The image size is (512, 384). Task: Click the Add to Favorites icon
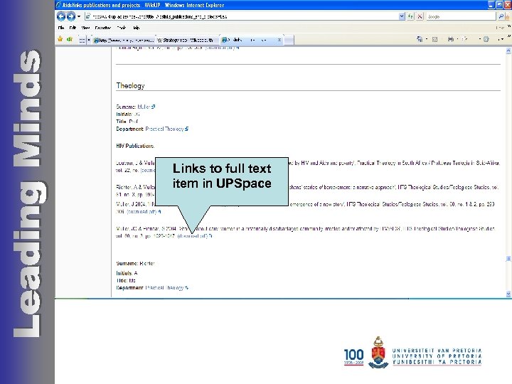[69, 39]
